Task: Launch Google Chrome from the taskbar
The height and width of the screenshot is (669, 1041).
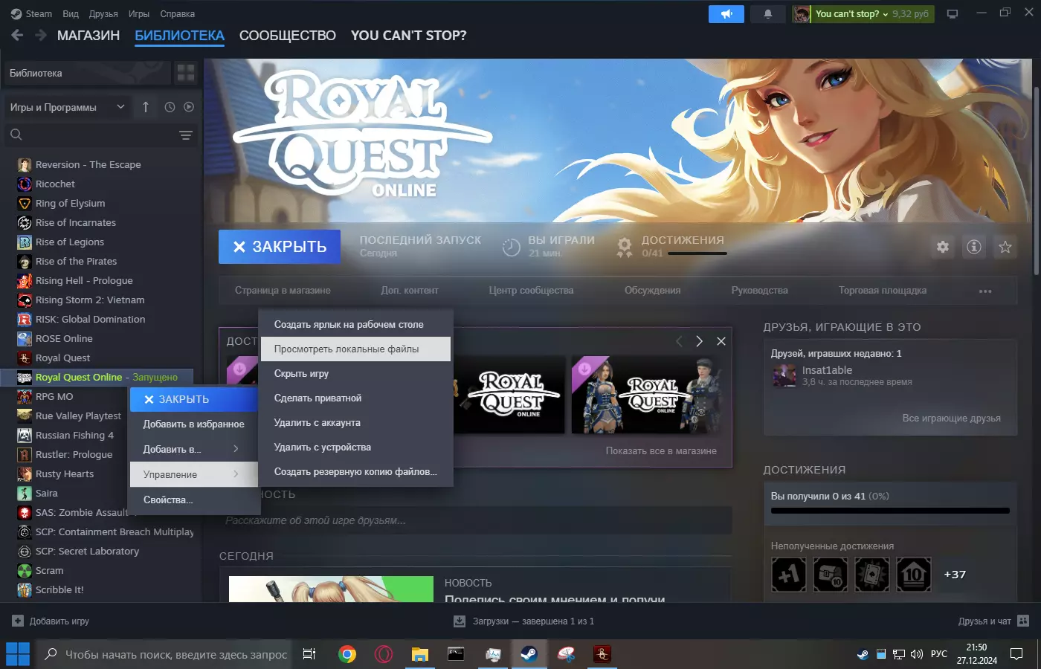Action: click(x=347, y=654)
